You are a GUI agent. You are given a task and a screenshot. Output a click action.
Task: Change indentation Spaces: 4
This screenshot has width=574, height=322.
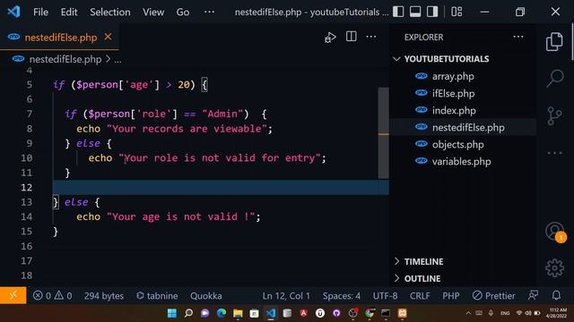click(341, 296)
